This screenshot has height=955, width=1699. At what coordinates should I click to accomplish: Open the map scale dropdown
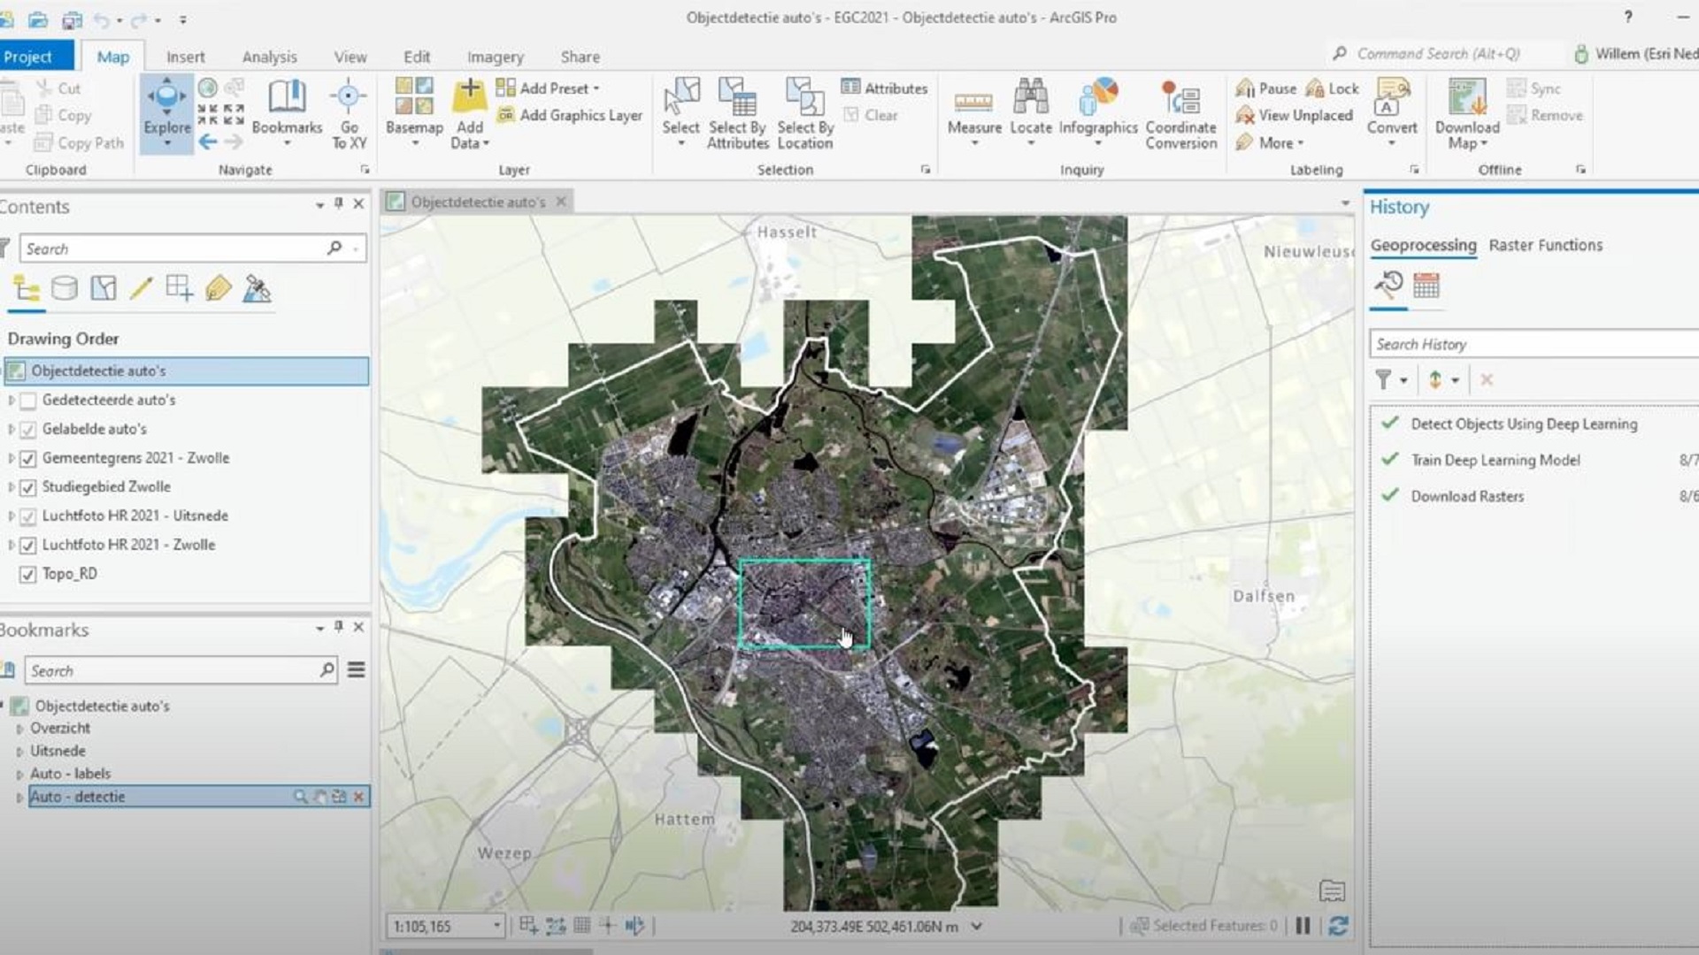[496, 926]
